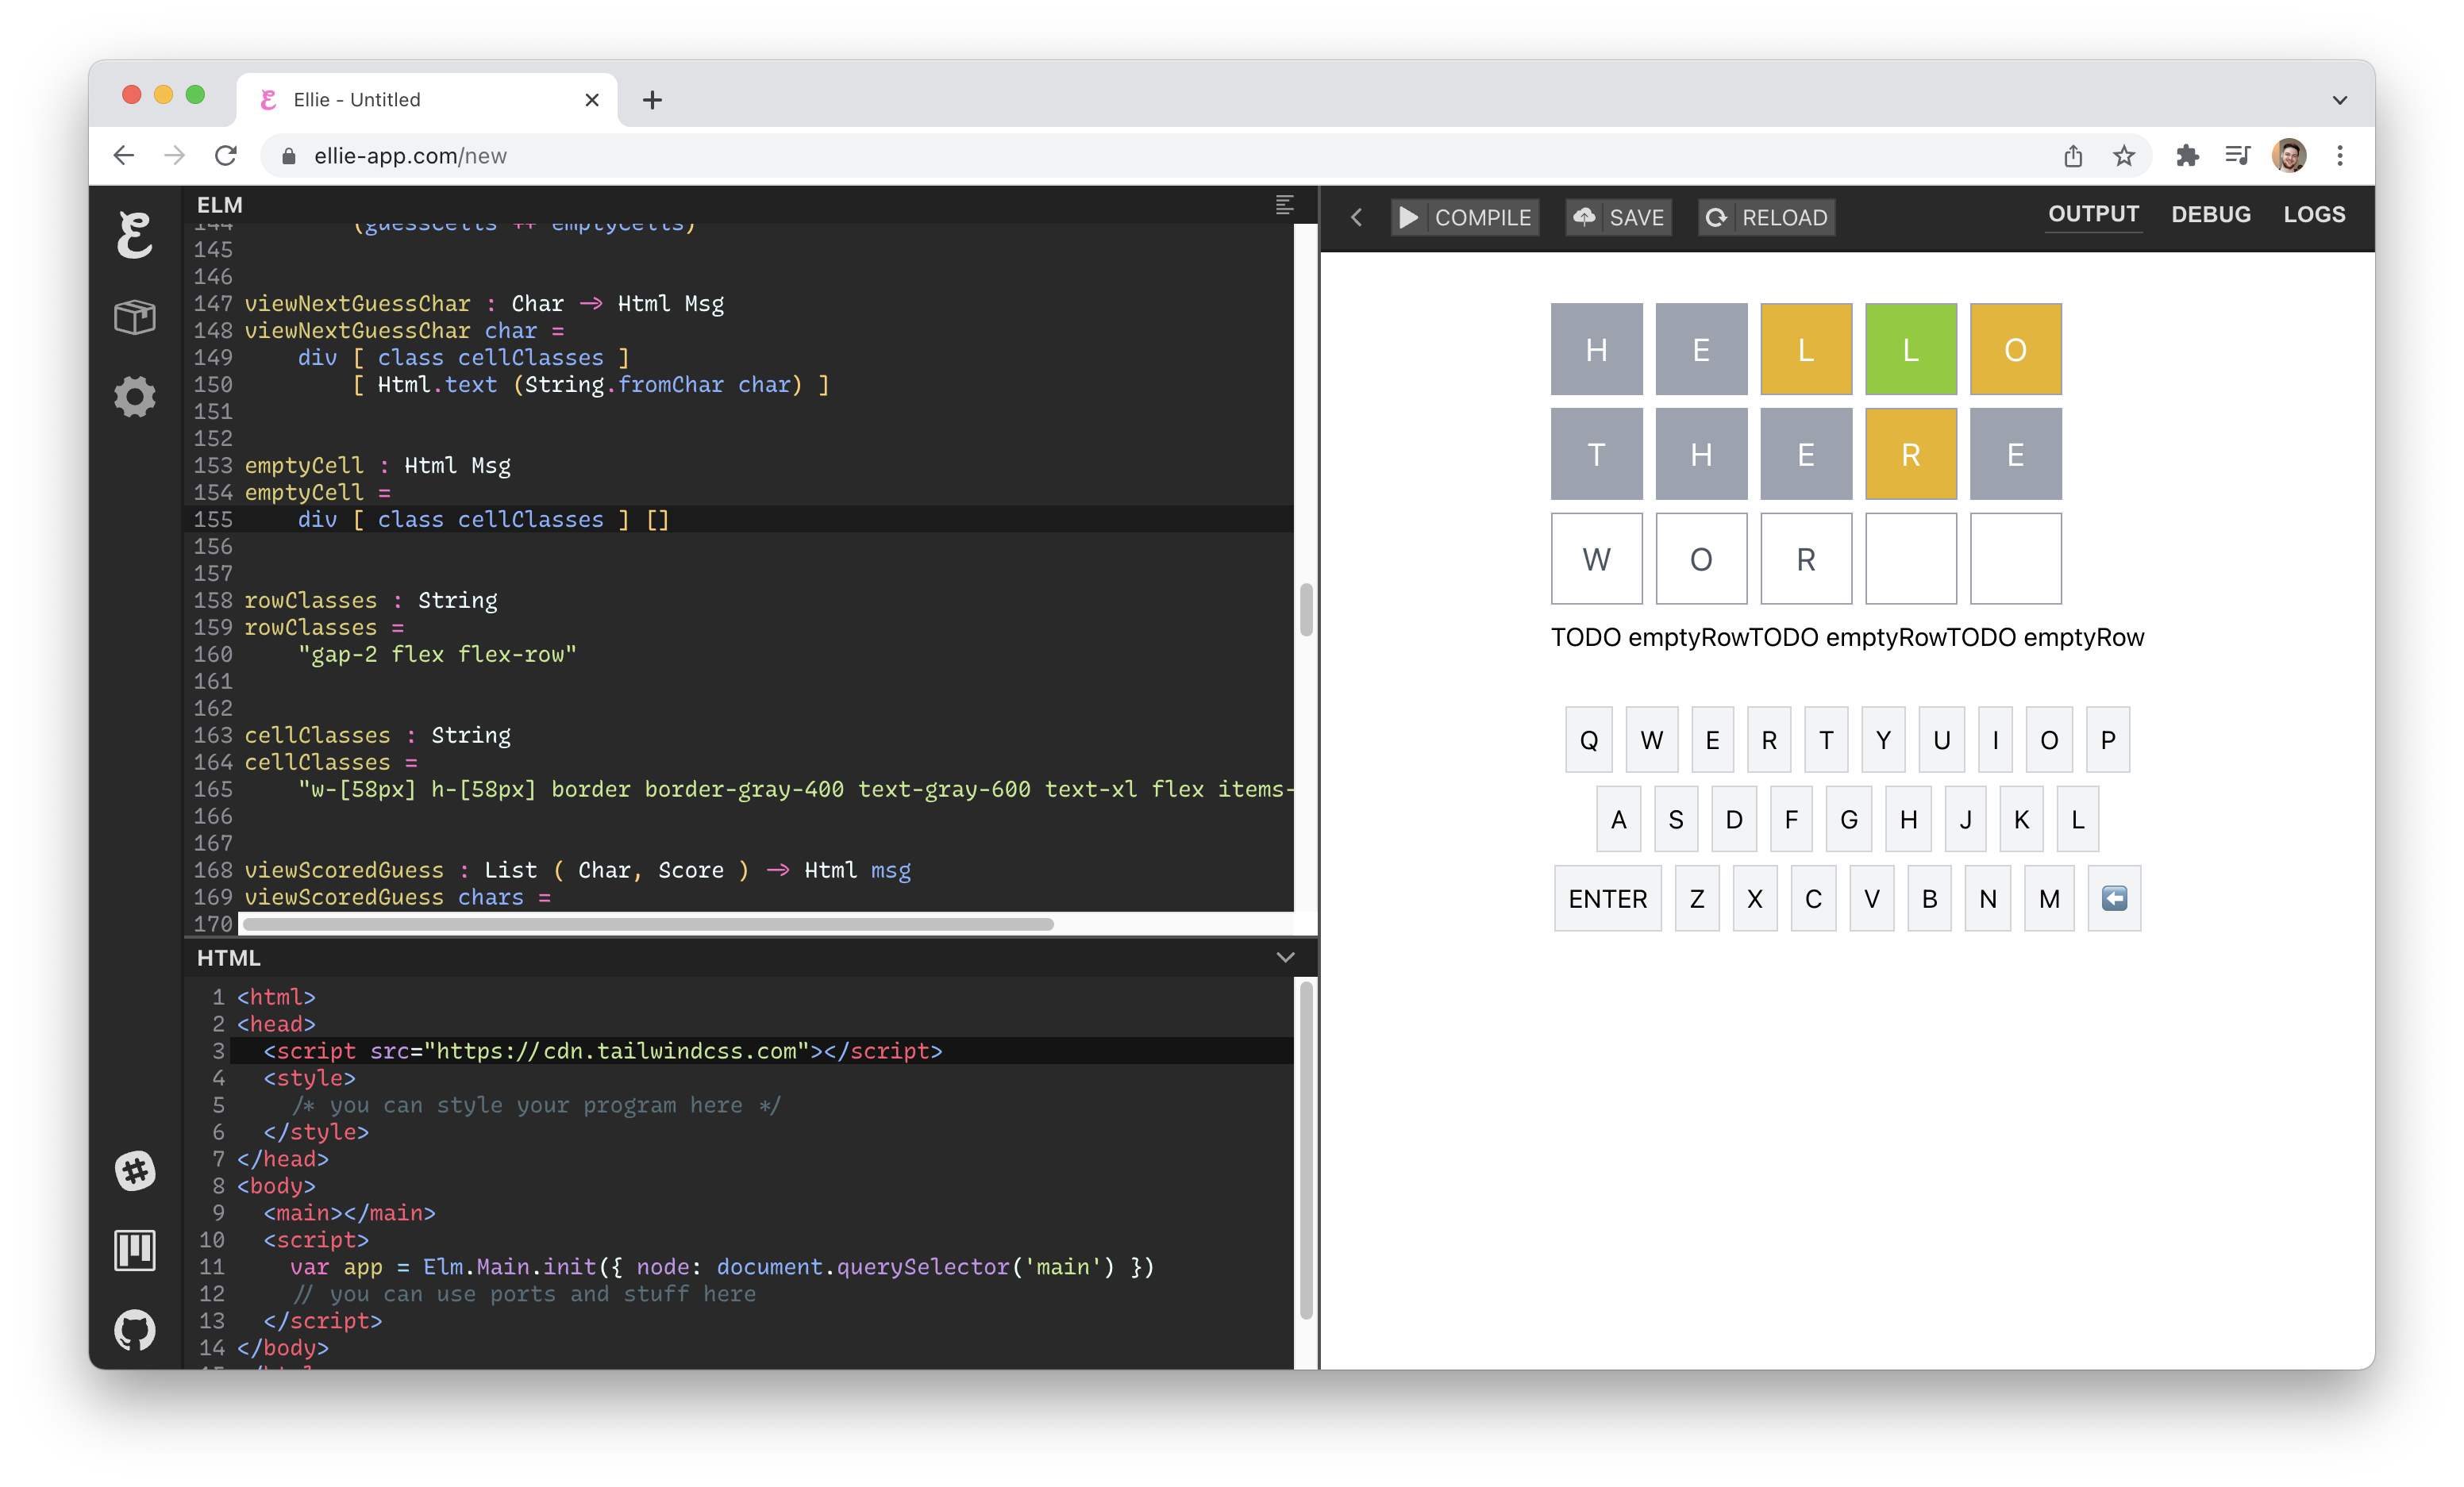Screen dimensions: 2464x1487
Task: Reload the browser page
Action: [226, 155]
